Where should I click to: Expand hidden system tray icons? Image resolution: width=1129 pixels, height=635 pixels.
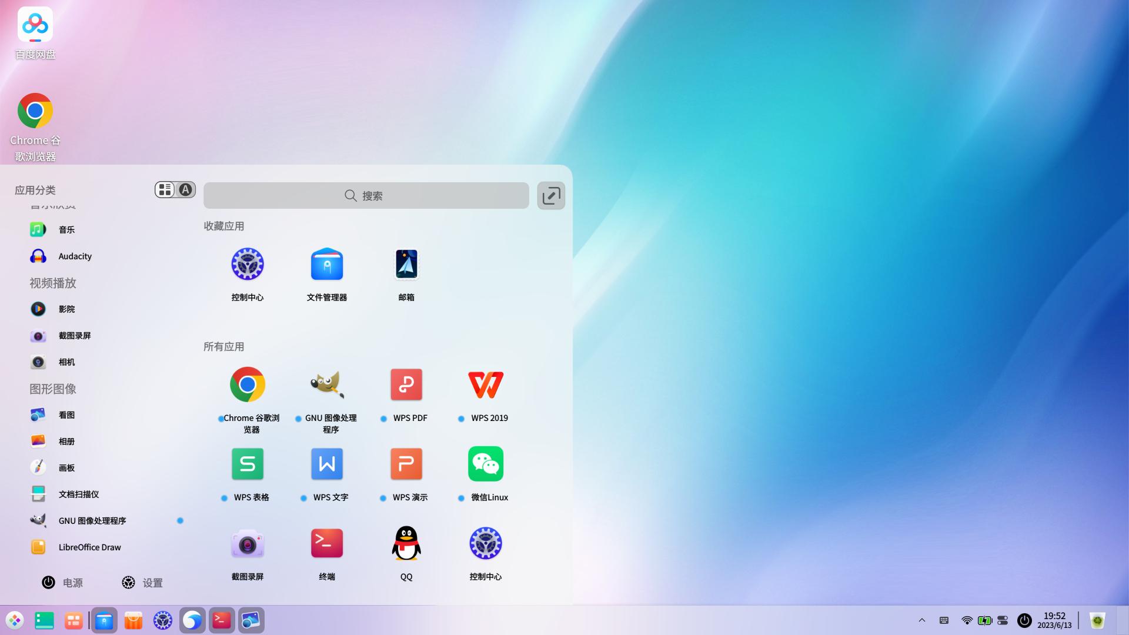(921, 620)
